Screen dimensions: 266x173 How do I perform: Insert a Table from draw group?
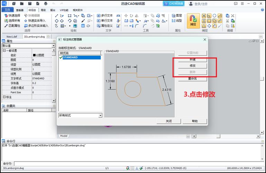[x=83, y=26]
